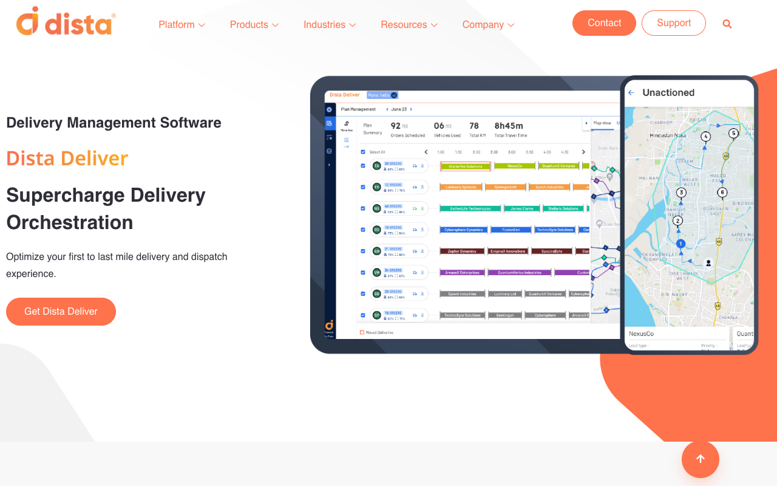Open the Company menu
Viewport: 777px width, 486px height.
487,25
